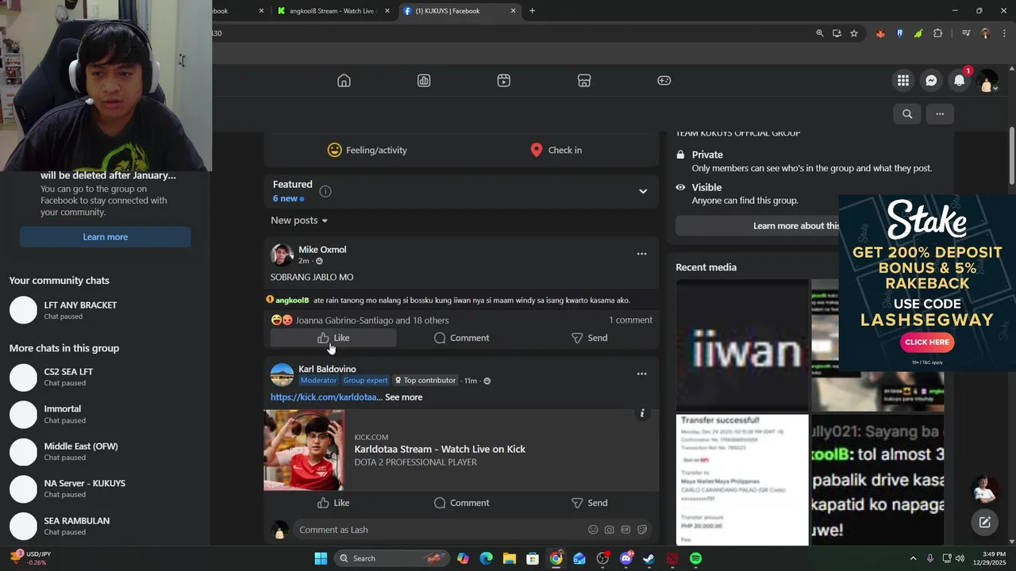Open notifications bell with 1 badge

[x=960, y=80]
